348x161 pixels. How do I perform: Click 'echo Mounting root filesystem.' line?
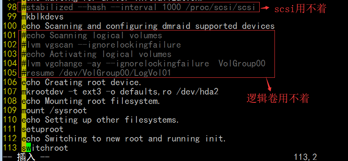tap(91, 101)
